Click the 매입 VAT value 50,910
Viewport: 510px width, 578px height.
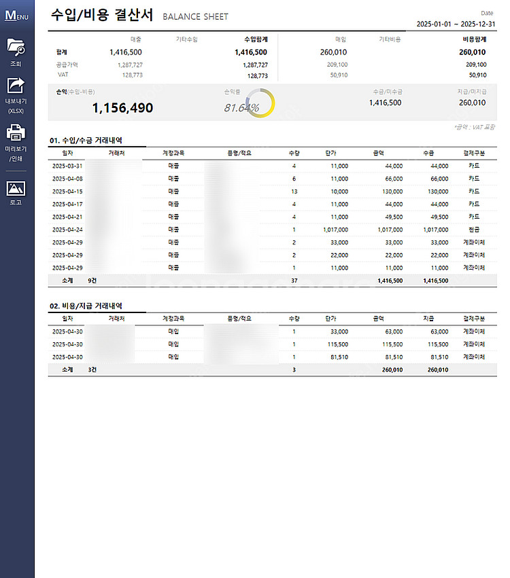coord(339,75)
